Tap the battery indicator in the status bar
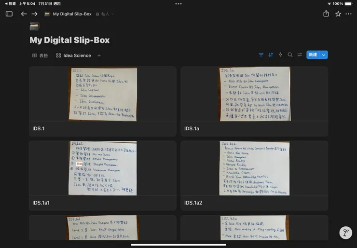This screenshot has width=357, height=248. 348,4
